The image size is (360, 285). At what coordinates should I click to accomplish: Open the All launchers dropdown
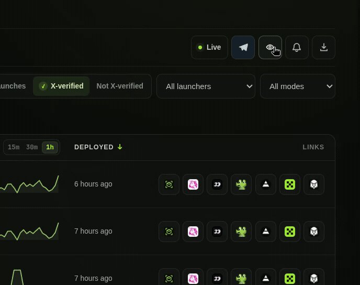click(x=206, y=86)
